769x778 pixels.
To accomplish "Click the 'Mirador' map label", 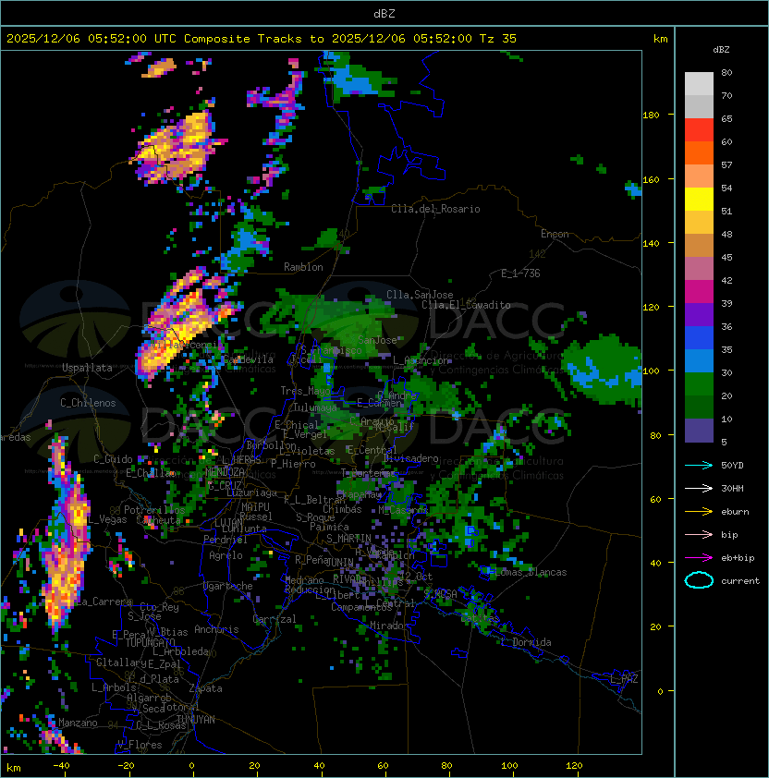I will [x=389, y=626].
